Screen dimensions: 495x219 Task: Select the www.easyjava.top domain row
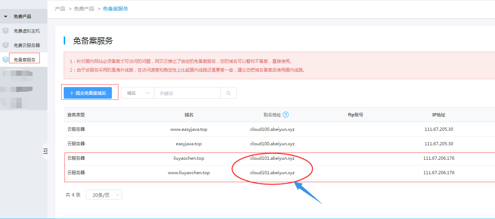[189, 129]
